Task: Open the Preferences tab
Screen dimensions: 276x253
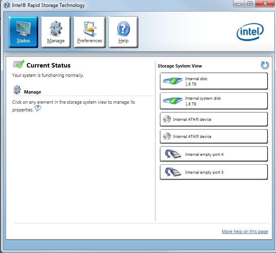Action: [x=89, y=32]
